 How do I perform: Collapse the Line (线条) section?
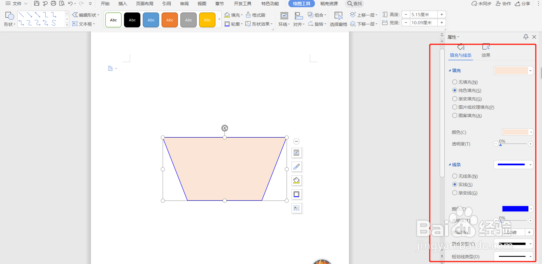(450, 164)
